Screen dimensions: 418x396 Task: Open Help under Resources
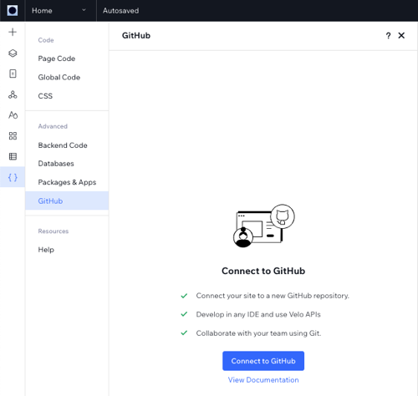(46, 250)
